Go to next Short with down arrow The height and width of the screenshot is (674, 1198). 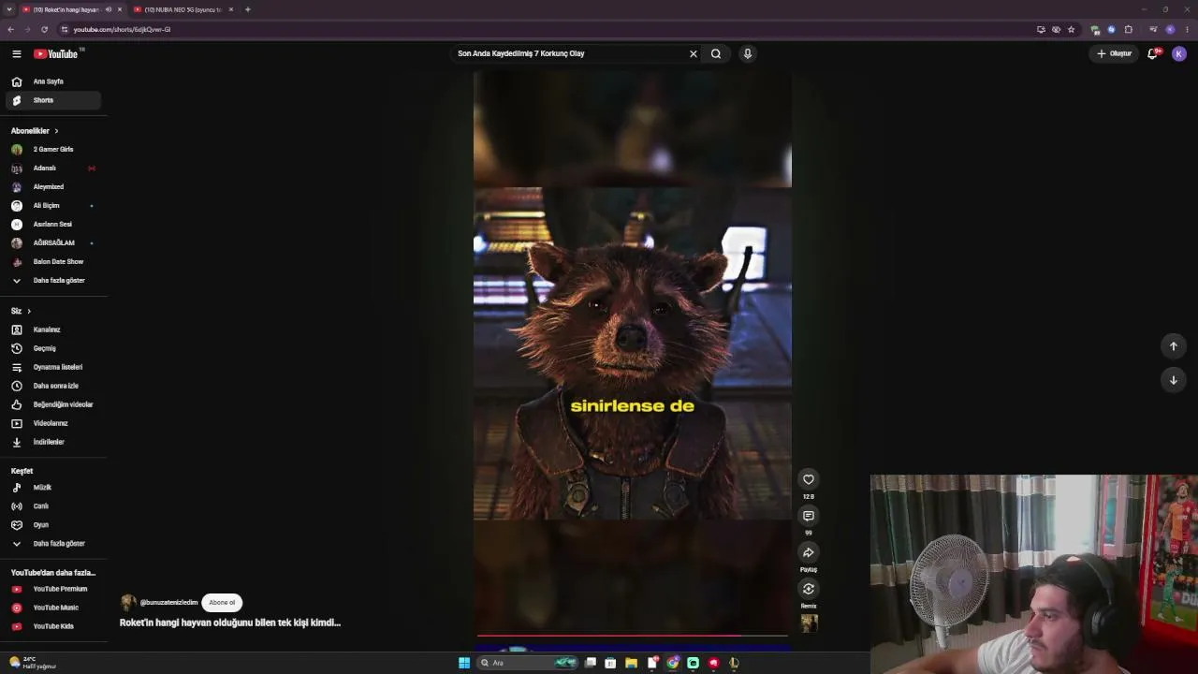[1173, 380]
